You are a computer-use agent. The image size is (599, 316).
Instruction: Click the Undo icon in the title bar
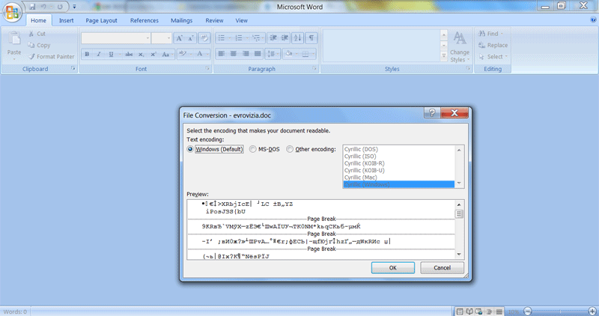[44, 7]
